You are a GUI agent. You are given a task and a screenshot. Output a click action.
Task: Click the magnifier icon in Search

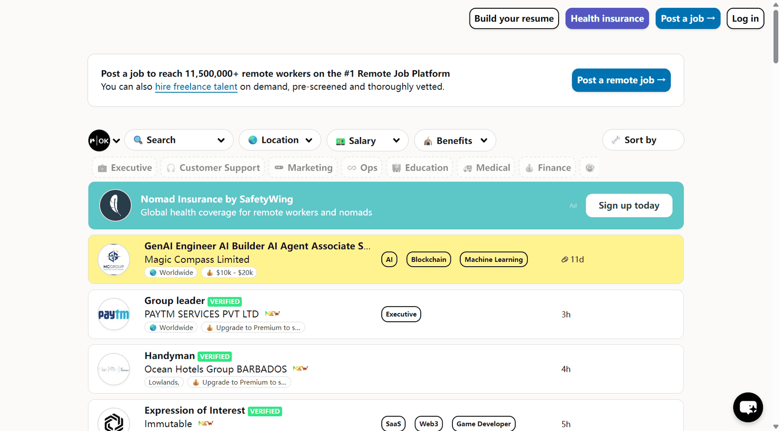tap(138, 140)
